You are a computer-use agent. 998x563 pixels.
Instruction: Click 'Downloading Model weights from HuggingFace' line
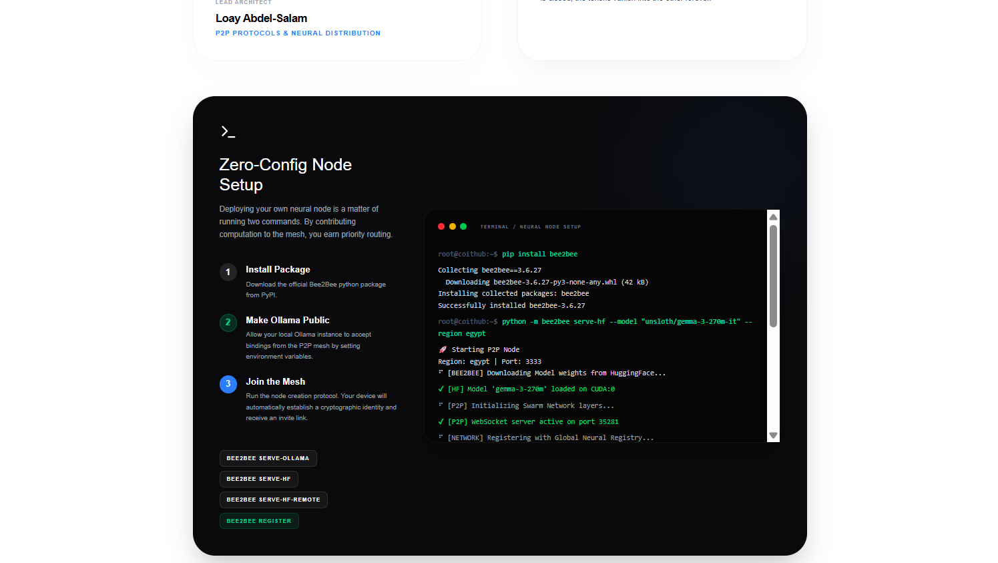pos(552,373)
